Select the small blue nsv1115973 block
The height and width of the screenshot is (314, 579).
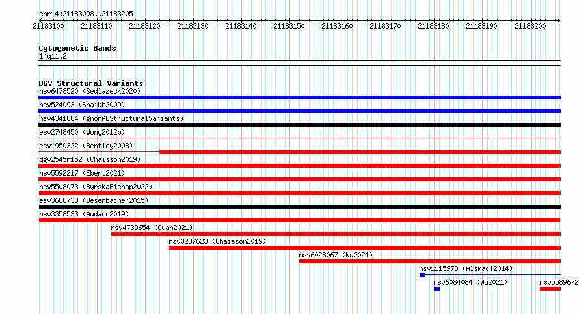(x=422, y=275)
